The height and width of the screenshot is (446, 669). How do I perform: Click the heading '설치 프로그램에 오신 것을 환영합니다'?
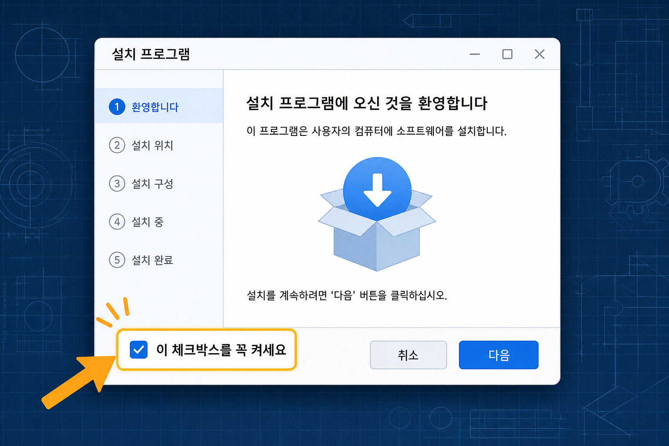(367, 103)
